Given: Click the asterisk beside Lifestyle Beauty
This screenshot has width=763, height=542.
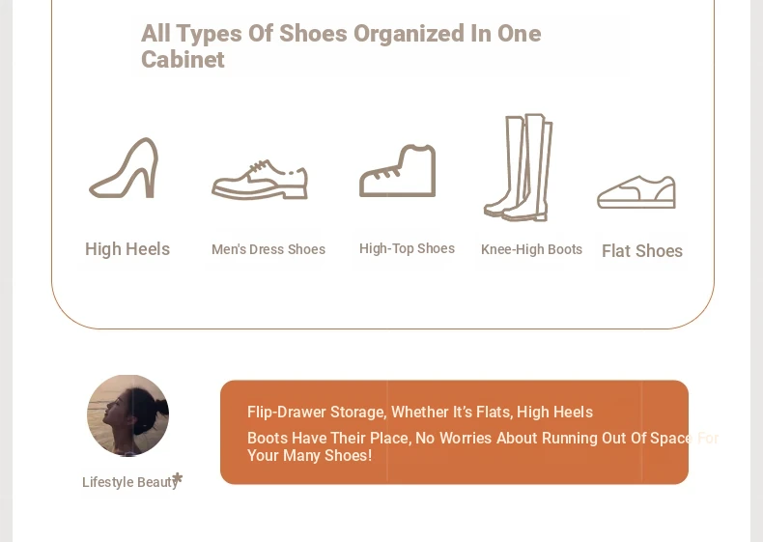Looking at the screenshot, I should coord(178,478).
